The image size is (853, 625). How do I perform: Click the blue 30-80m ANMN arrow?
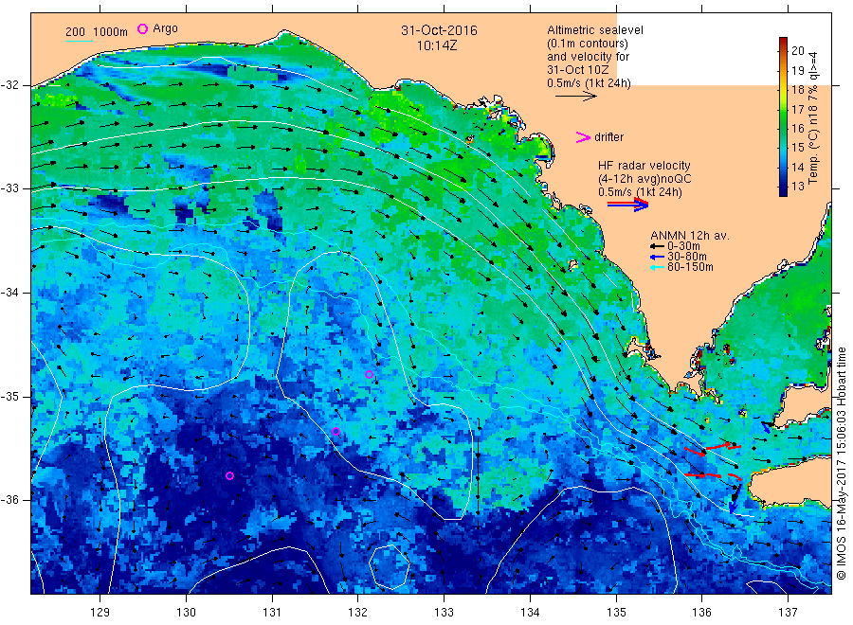tap(657, 257)
